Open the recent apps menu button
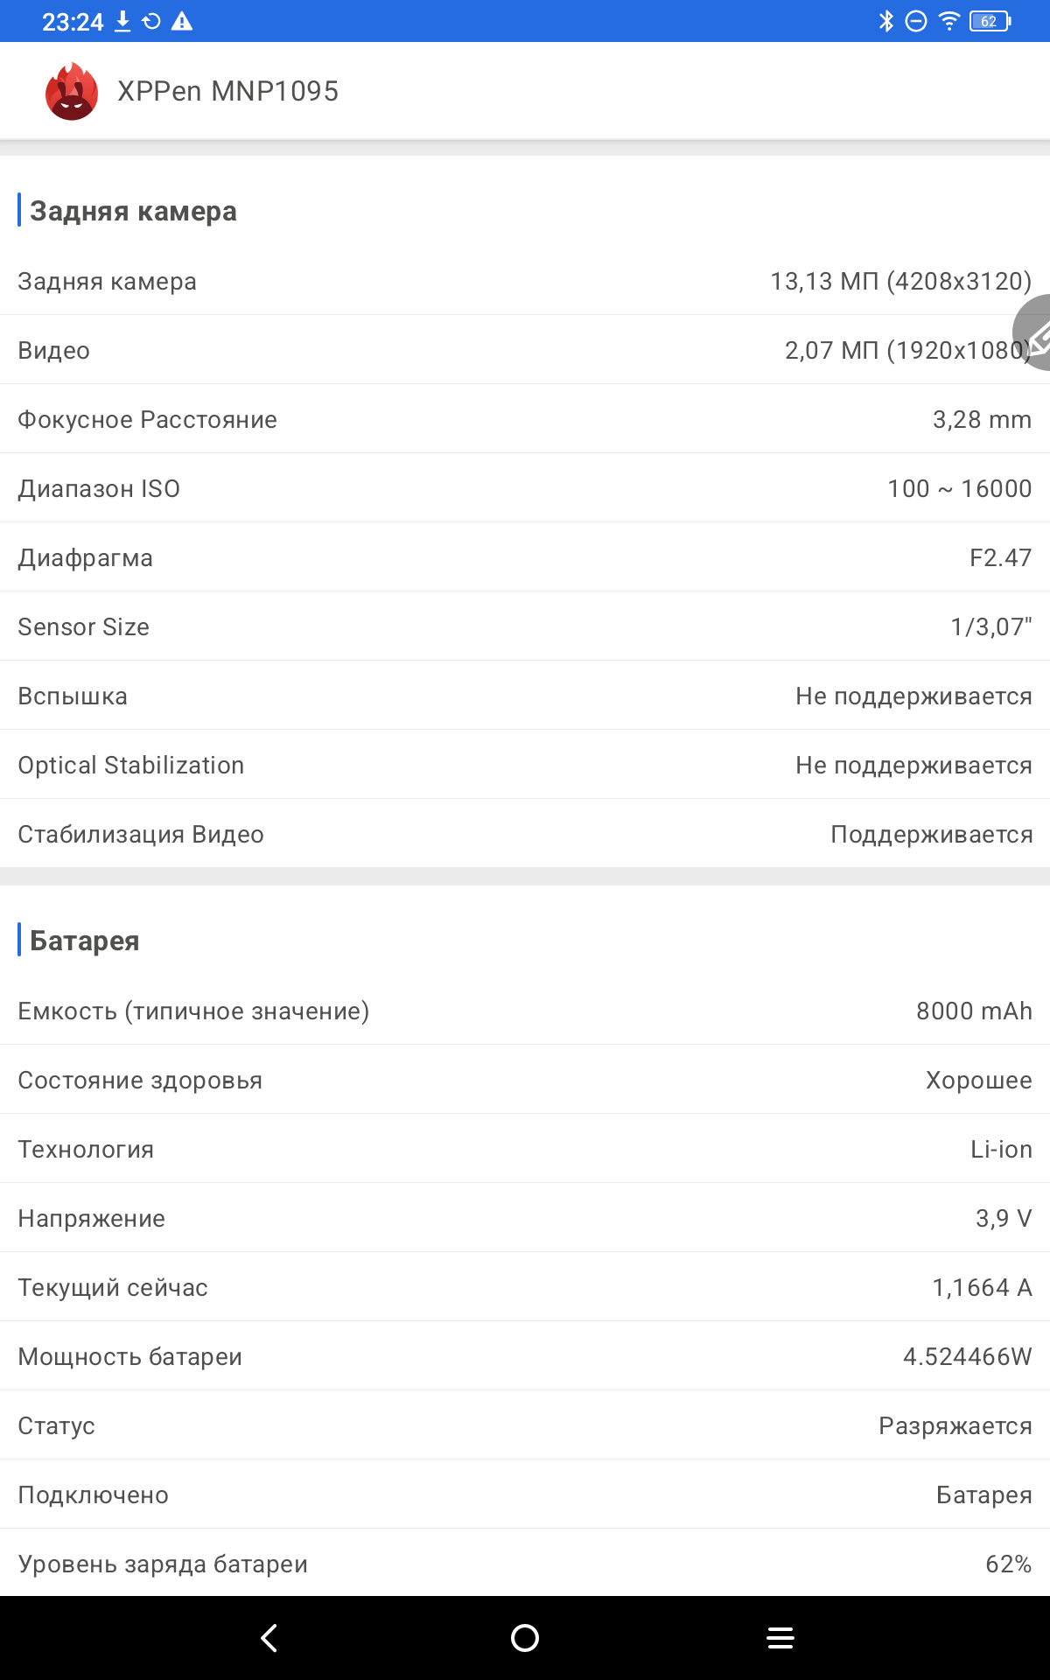The image size is (1050, 1680). [x=780, y=1638]
